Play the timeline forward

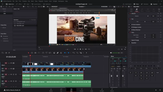(x=83, y=49)
